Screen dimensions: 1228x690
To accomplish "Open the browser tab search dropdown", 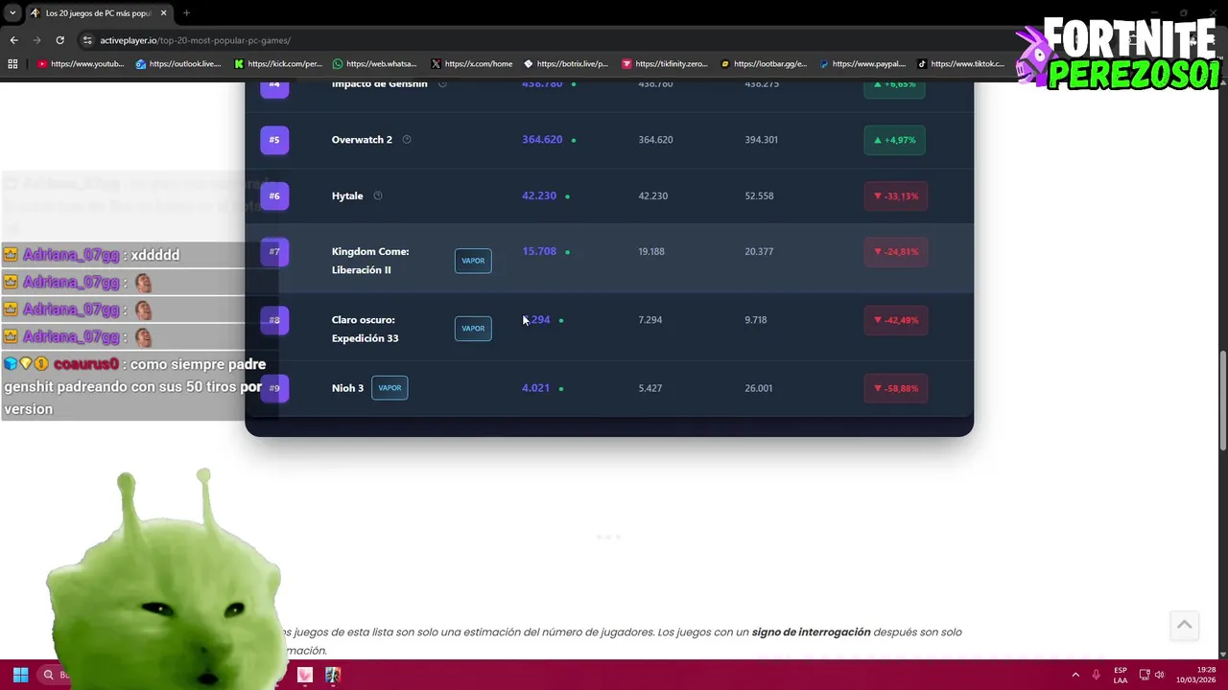I will point(12,13).
